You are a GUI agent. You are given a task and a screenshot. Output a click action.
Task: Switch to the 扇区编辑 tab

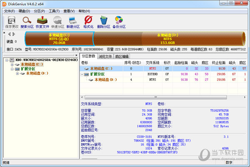(122, 56)
